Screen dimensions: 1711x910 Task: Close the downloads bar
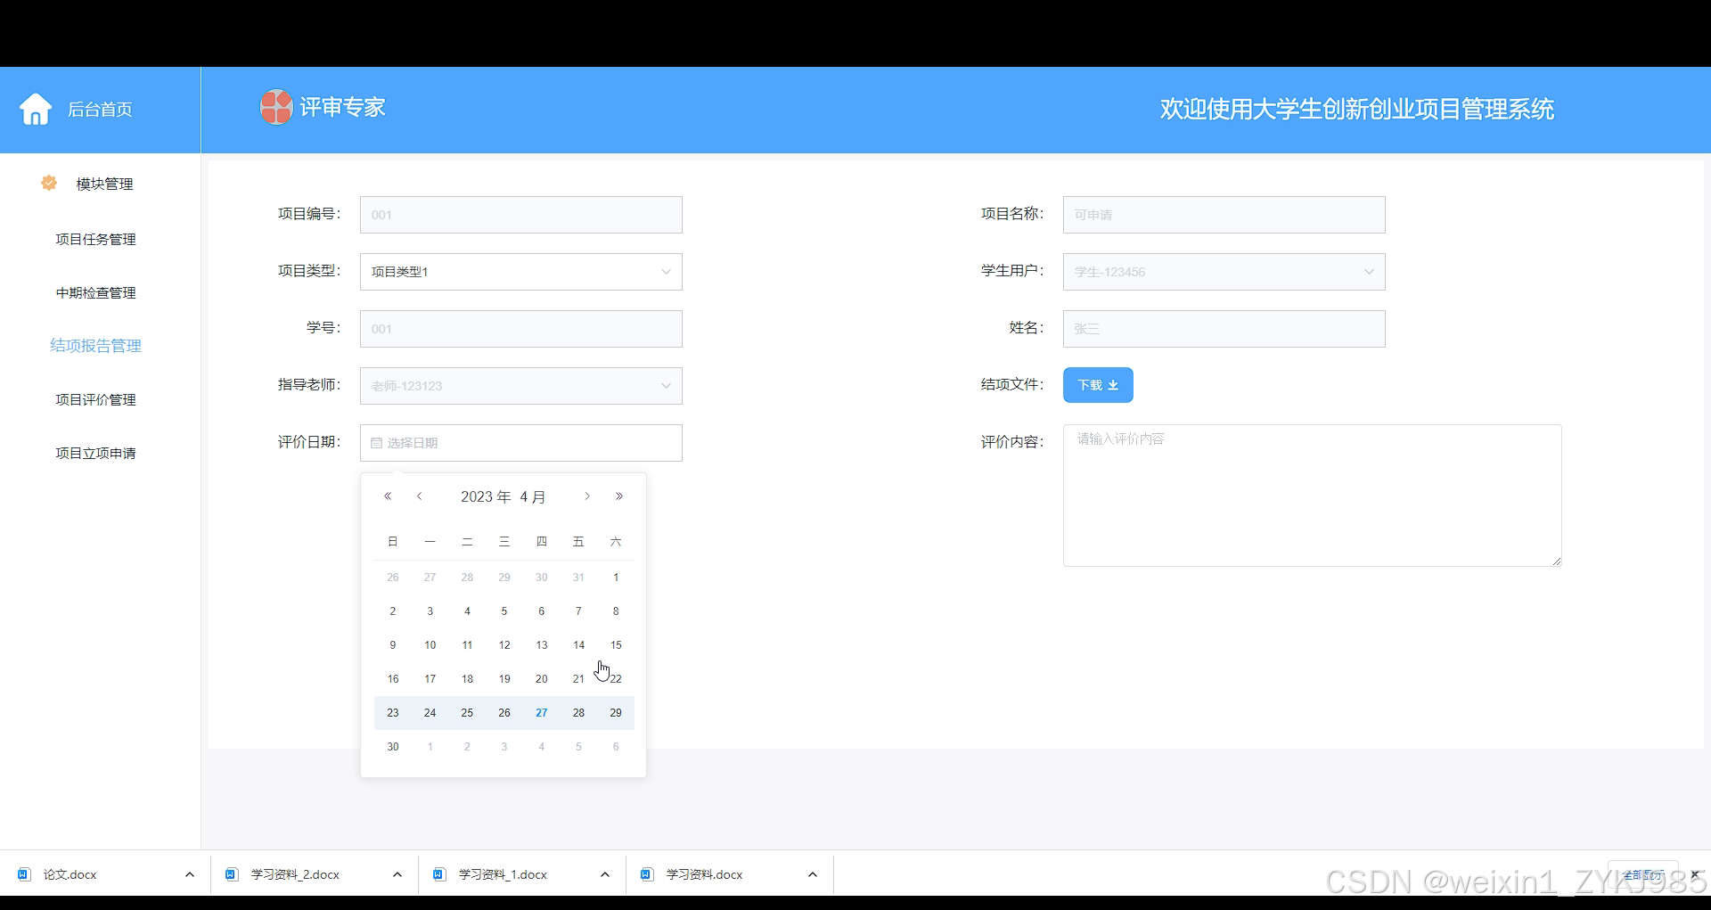click(1695, 874)
